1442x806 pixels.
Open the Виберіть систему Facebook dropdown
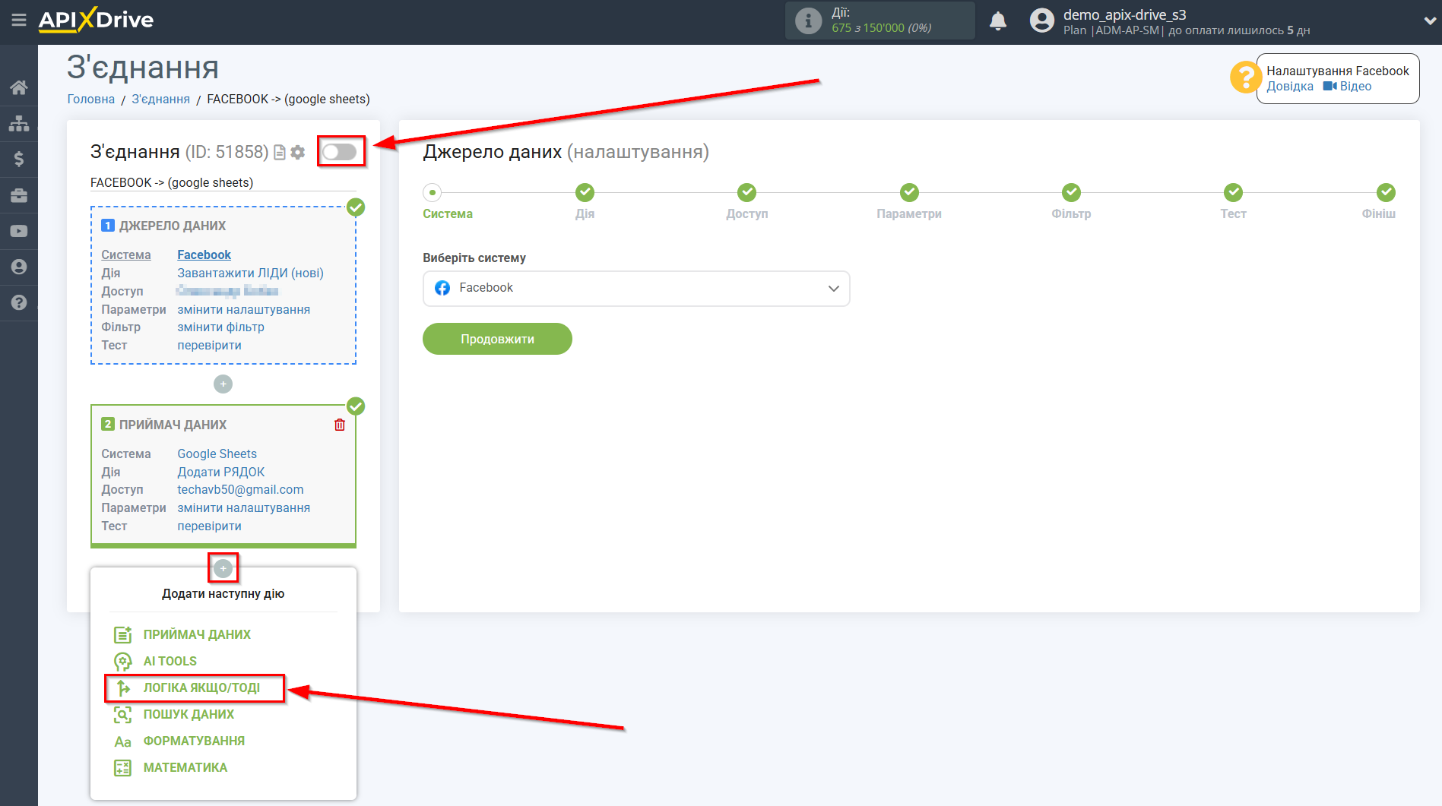click(x=636, y=289)
